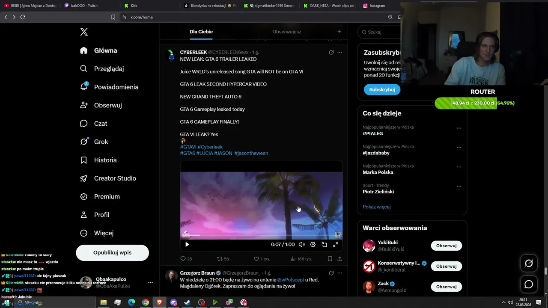This screenshot has height=308, width=548.
Task: Open the X logo home link
Action: pyautogui.click(x=84, y=32)
